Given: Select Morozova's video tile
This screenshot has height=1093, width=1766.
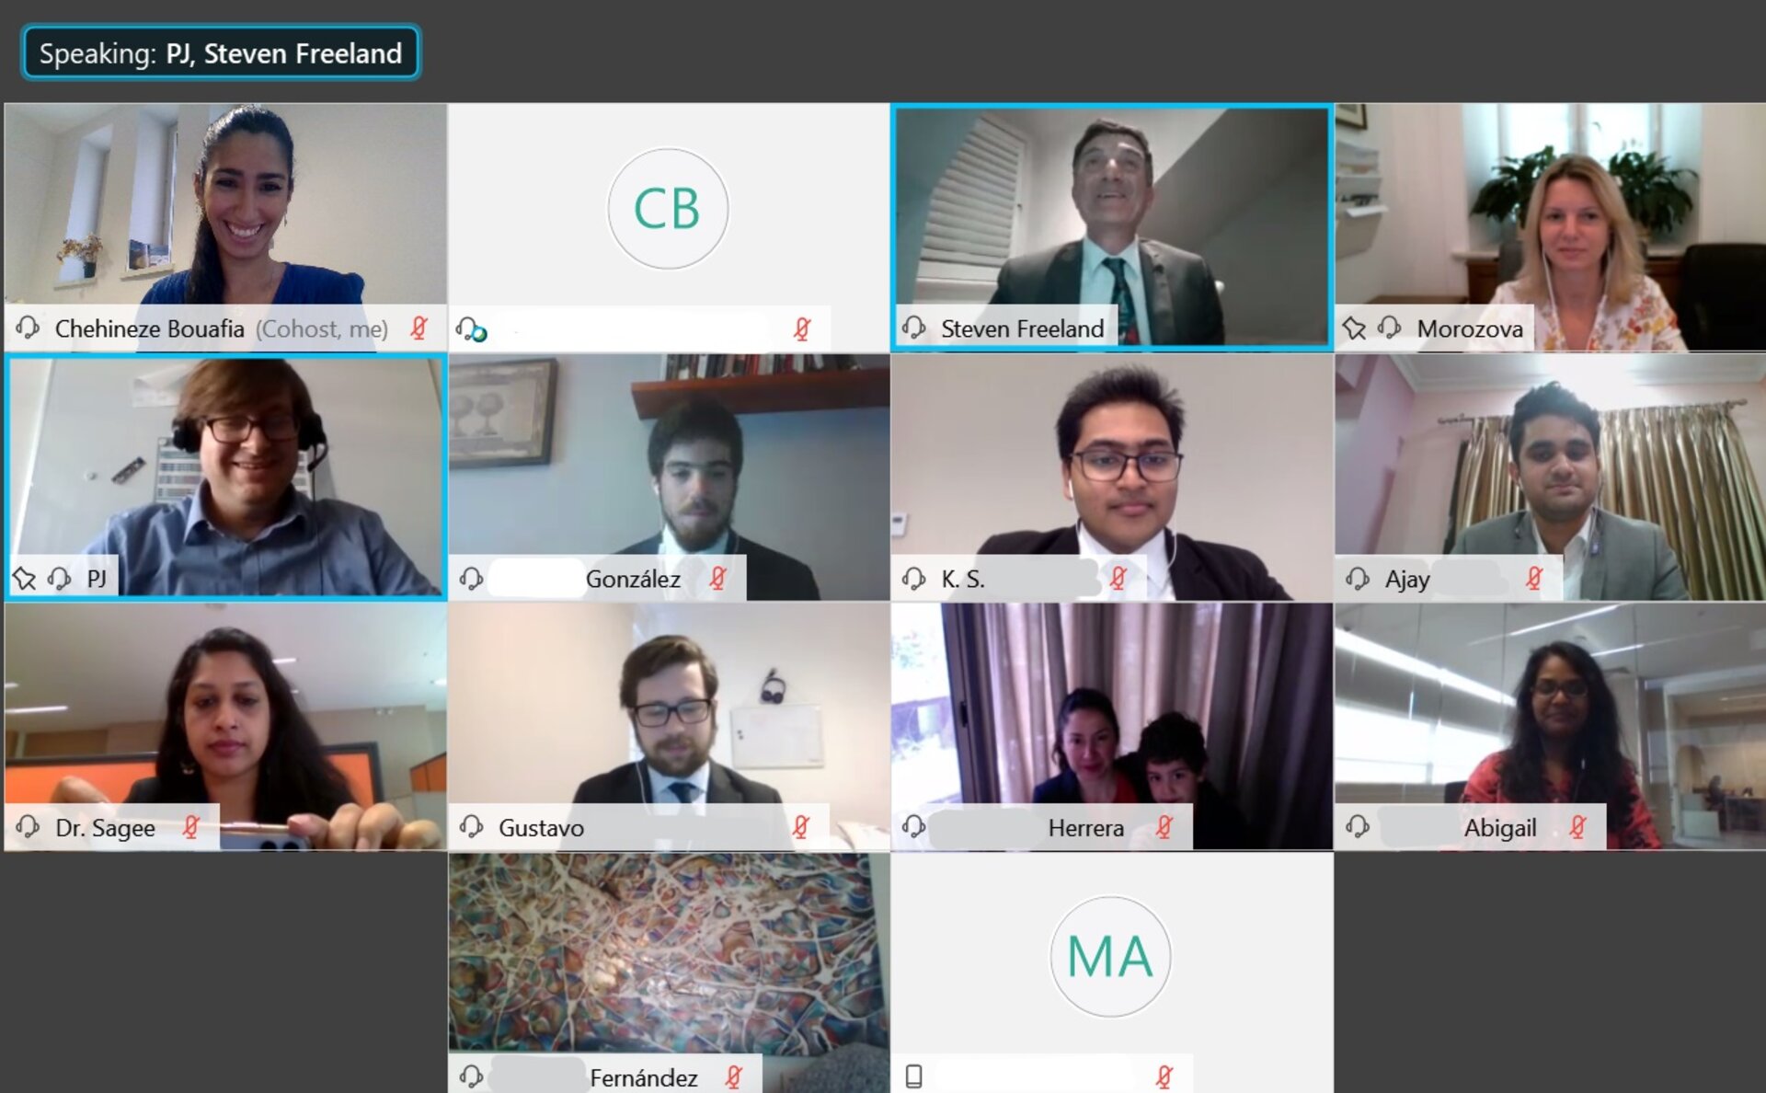Looking at the screenshot, I should point(1550,227).
